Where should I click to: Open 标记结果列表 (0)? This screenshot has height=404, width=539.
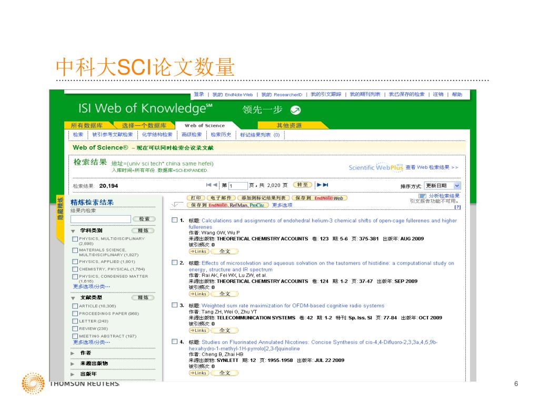pos(260,135)
